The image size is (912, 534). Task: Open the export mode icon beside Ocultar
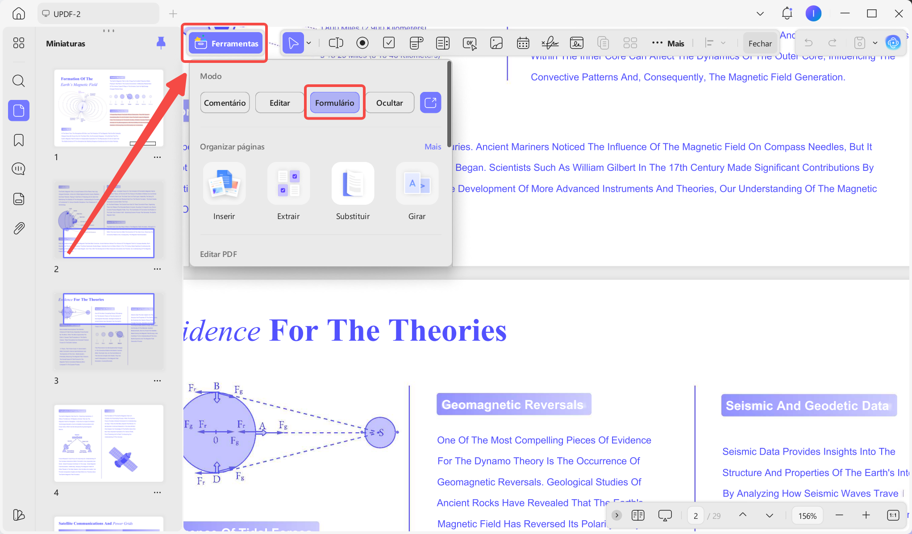point(431,103)
